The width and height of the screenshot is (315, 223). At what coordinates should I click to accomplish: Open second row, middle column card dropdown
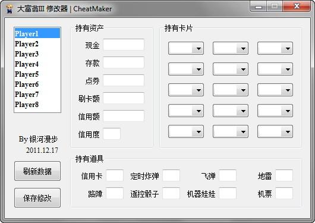pos(231,69)
